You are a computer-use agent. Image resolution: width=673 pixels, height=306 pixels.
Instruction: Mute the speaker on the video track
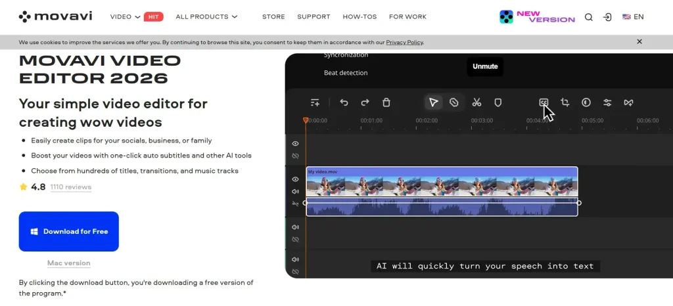click(295, 192)
